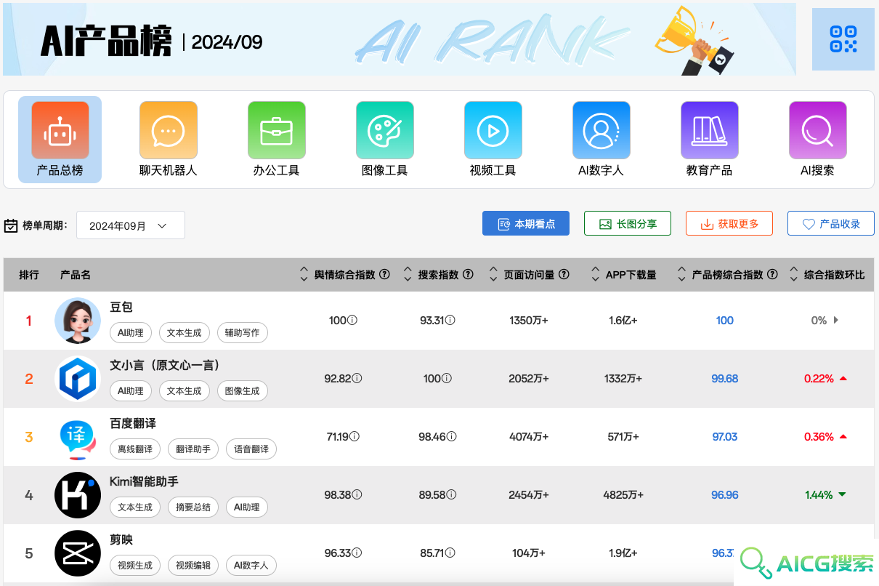Select the 教育产品 books icon

pos(710,131)
